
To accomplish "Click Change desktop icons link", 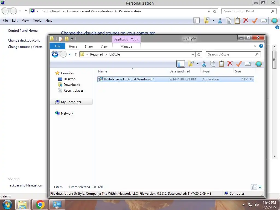I will (24, 40).
